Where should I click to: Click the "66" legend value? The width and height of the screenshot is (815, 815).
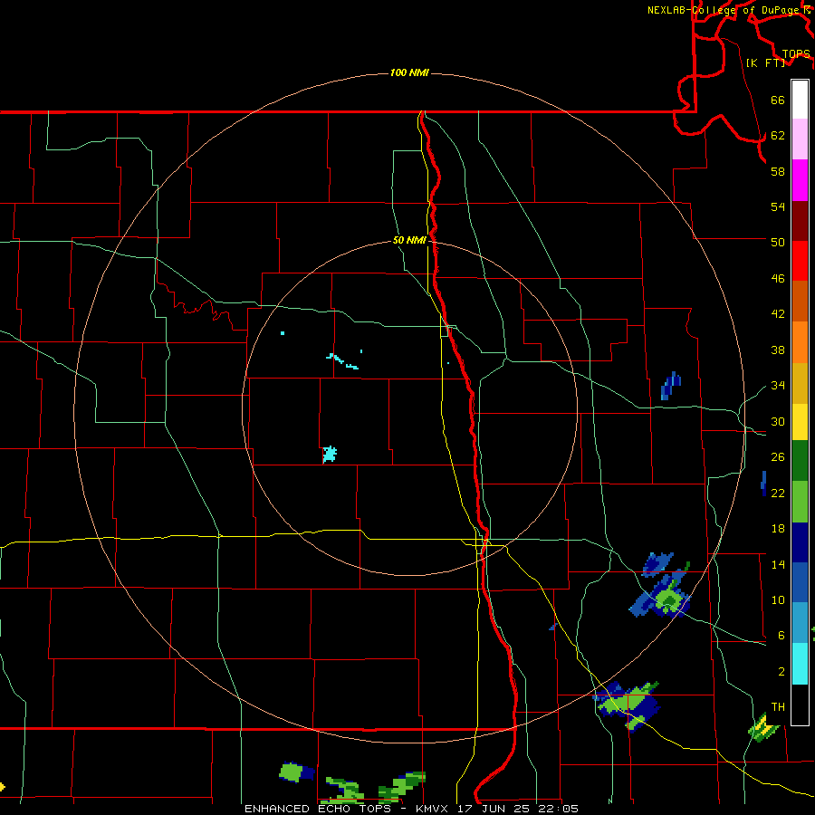tap(778, 101)
